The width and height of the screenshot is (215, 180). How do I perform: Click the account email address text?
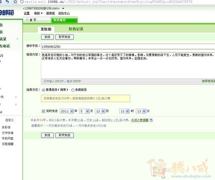click(x=41, y=8)
